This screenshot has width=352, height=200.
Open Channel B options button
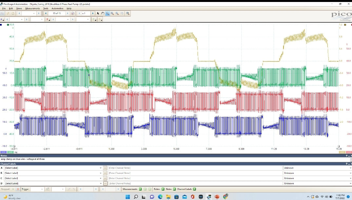point(48,20)
